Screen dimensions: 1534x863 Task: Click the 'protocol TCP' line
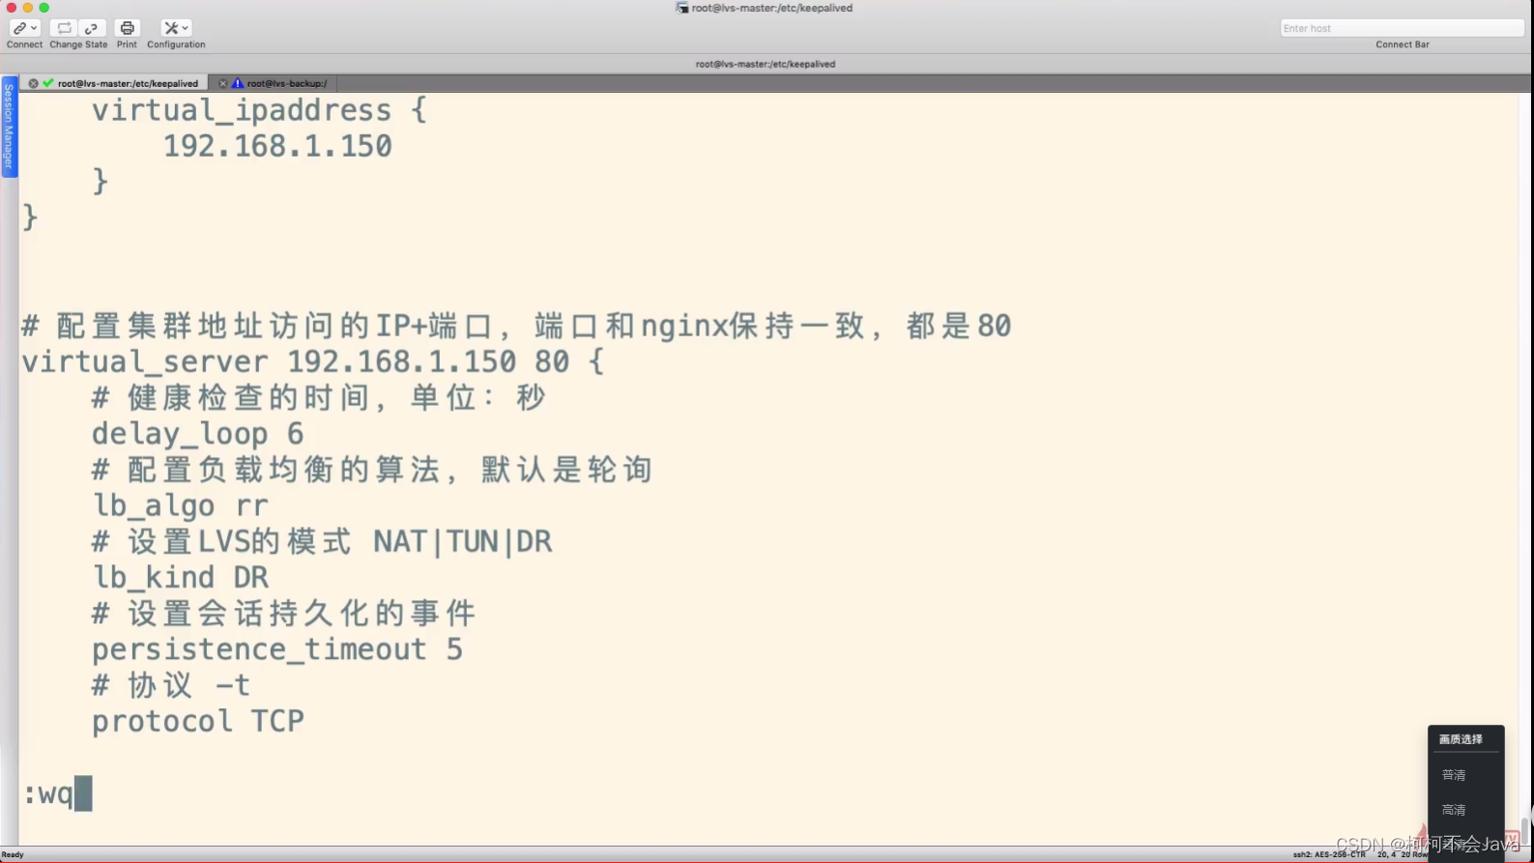198,721
